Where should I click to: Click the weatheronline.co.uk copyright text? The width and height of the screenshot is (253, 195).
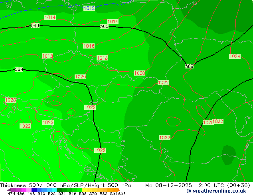tap(216, 191)
